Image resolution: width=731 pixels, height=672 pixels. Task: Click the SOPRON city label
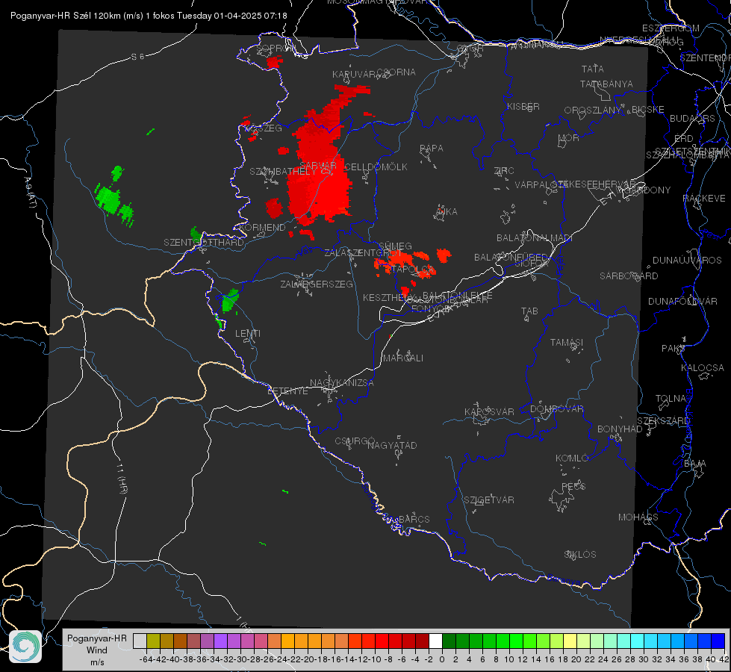tap(275, 49)
